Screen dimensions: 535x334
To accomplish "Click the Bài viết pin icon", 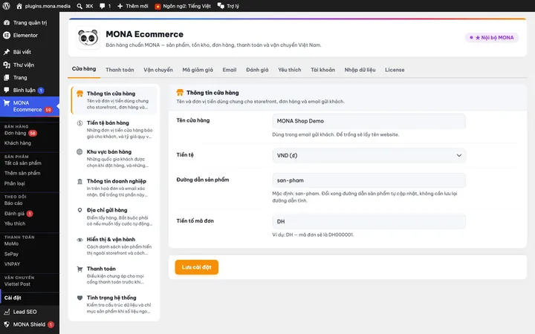I will pyautogui.click(x=7, y=52).
